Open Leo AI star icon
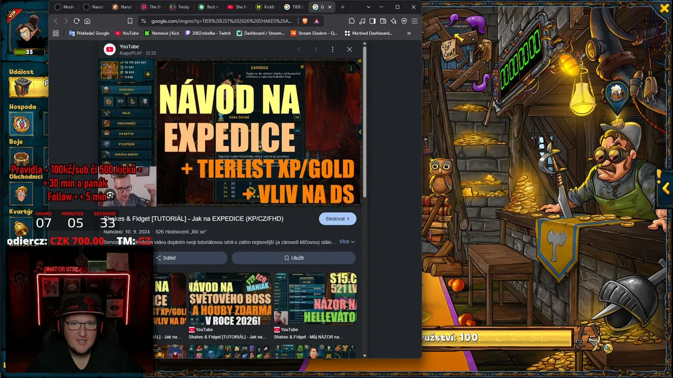The width and height of the screenshot is (673, 378). (394, 21)
